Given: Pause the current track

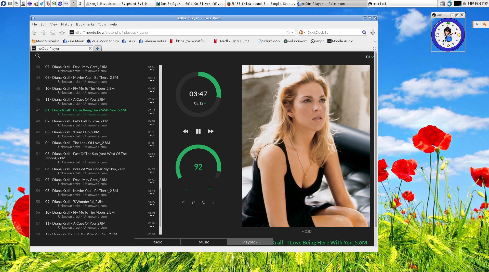Looking at the screenshot, I should click(198, 131).
